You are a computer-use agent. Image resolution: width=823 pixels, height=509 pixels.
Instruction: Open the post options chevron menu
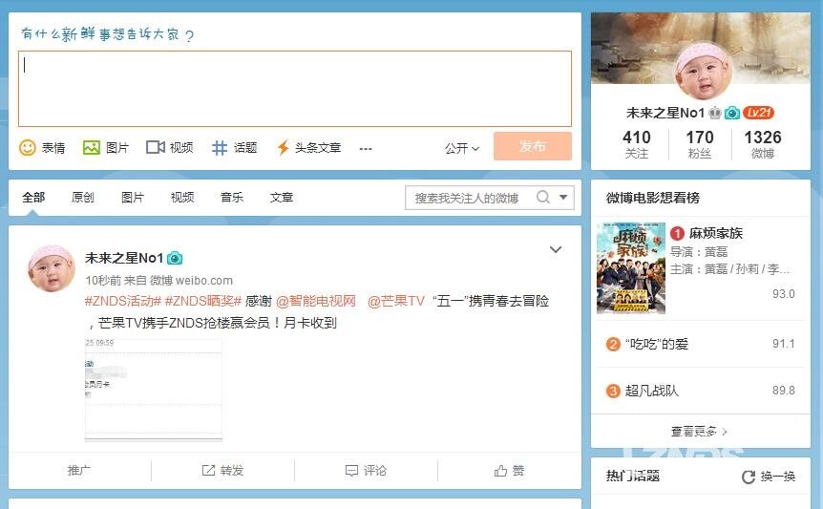[x=556, y=250]
